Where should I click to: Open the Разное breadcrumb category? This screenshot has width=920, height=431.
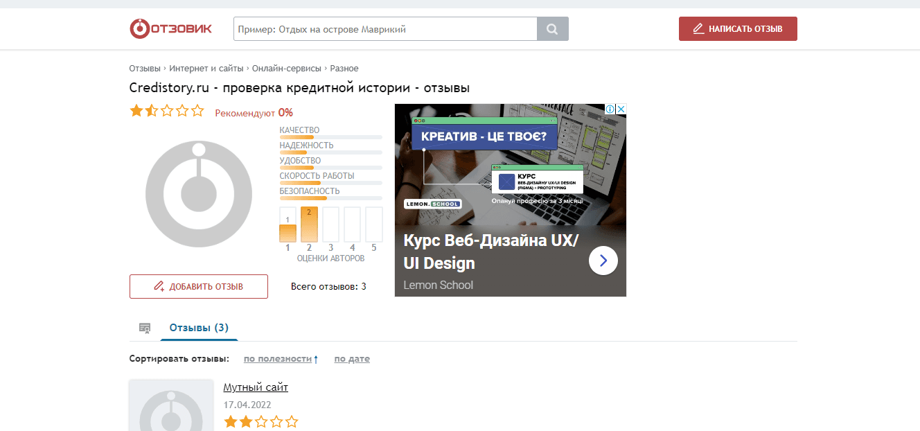point(344,69)
